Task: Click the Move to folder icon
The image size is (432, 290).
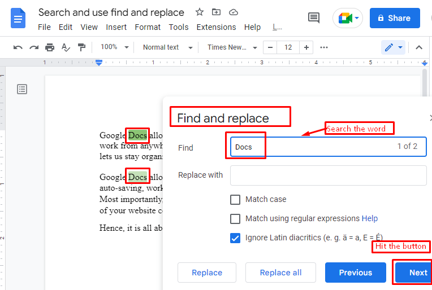Action: (x=216, y=12)
